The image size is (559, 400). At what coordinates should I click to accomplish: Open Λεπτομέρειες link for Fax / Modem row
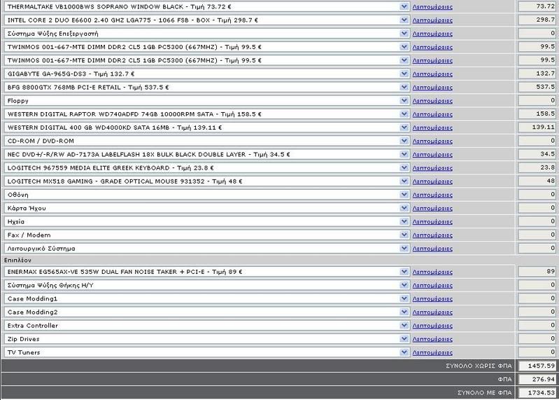click(432, 235)
